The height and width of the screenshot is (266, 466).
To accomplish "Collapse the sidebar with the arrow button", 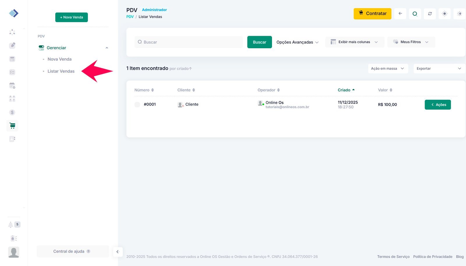I will (x=118, y=252).
